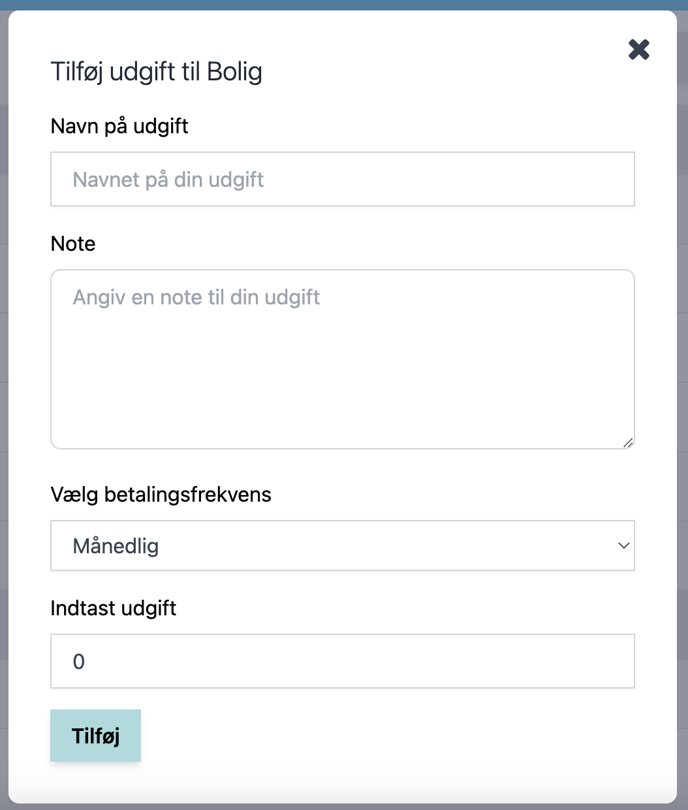Click the Tilføj button to add expense
The image size is (688, 810).
[x=95, y=736]
